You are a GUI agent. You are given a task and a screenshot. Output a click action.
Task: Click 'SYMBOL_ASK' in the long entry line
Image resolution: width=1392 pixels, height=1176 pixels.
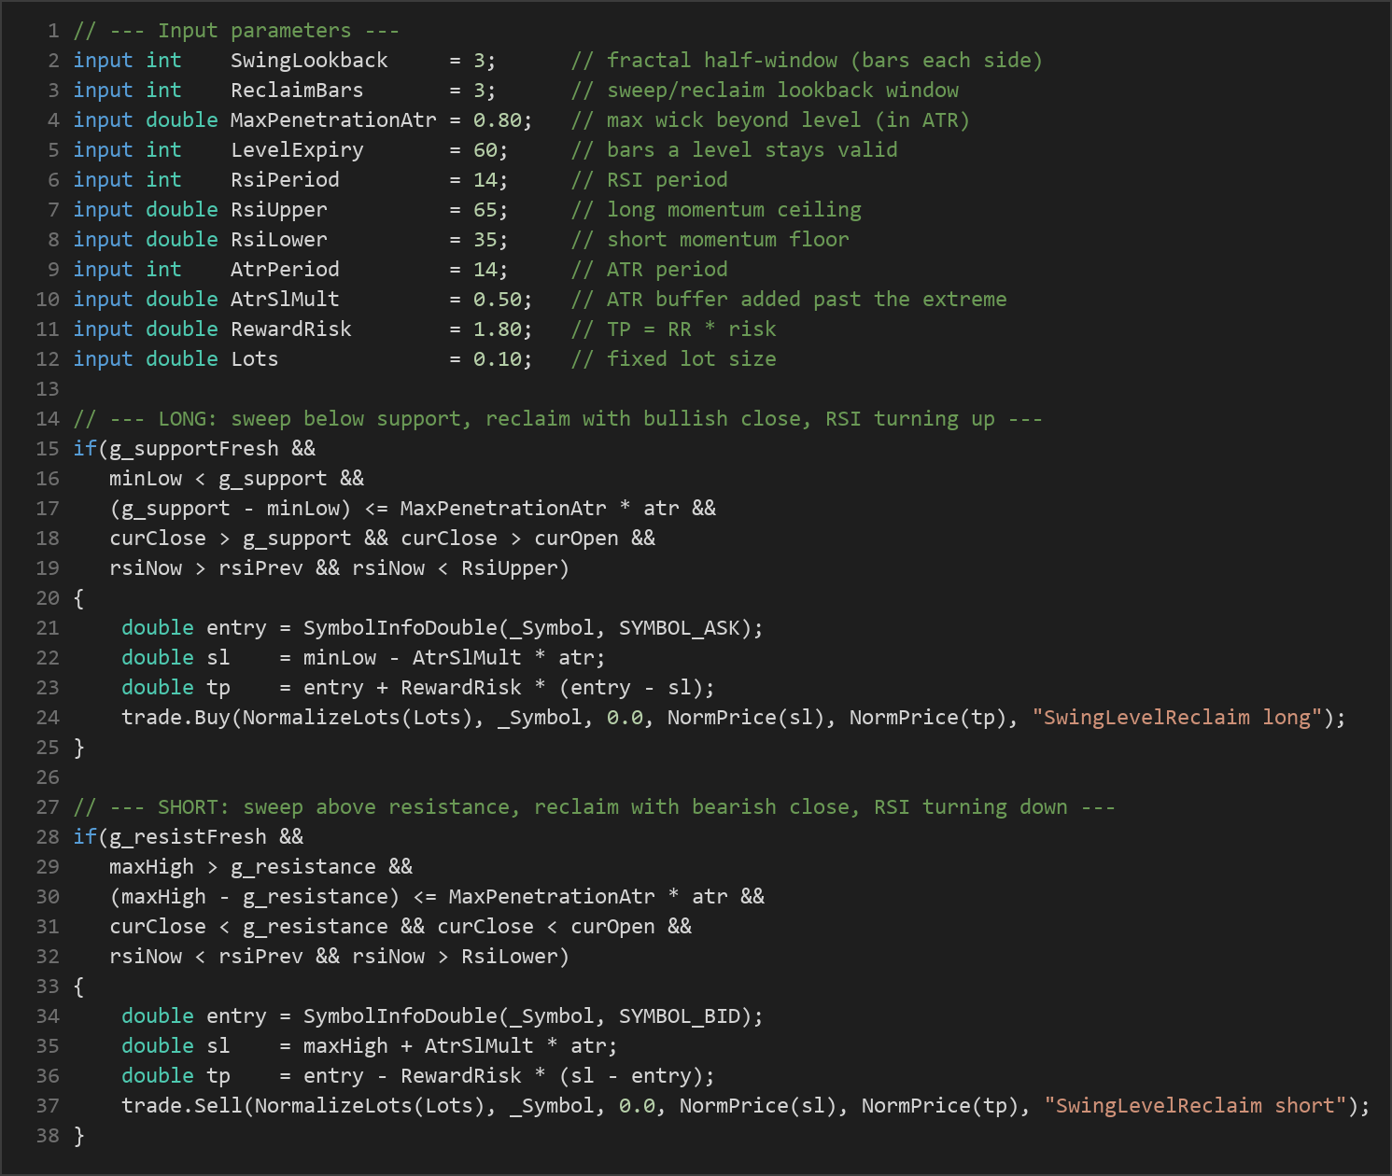(x=680, y=628)
